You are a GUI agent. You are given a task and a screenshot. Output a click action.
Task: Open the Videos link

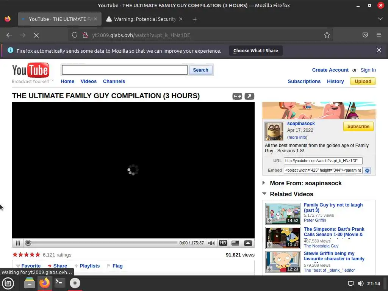click(89, 81)
